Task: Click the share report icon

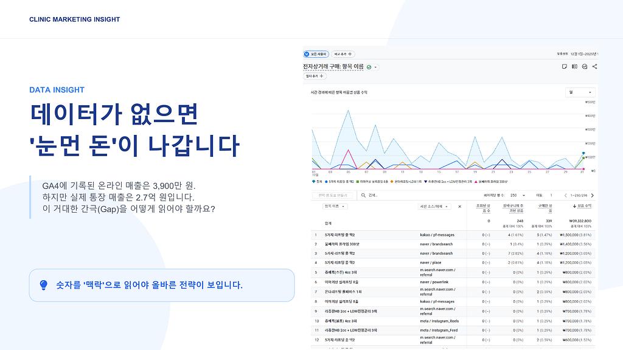Action: (594, 66)
